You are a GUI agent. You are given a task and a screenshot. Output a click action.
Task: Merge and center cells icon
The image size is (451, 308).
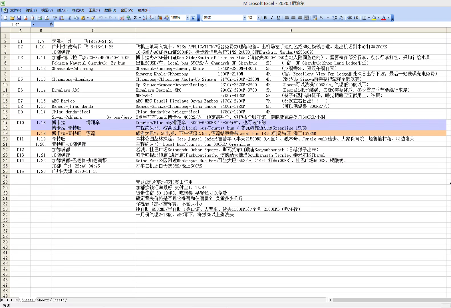click(x=307, y=18)
